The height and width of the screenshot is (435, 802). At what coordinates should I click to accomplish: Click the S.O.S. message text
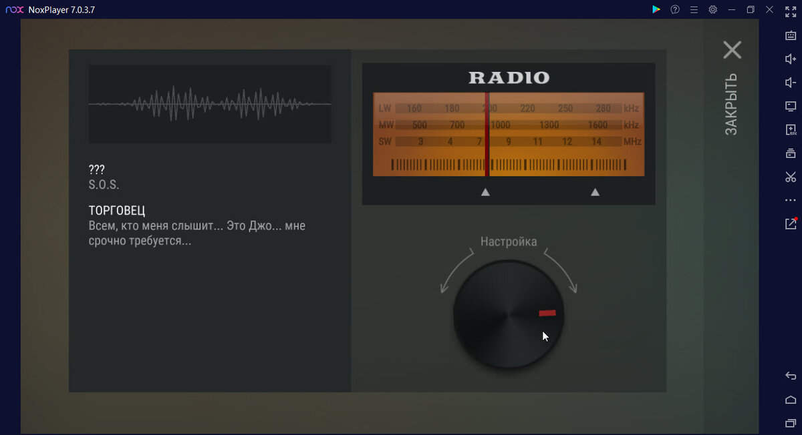(104, 185)
